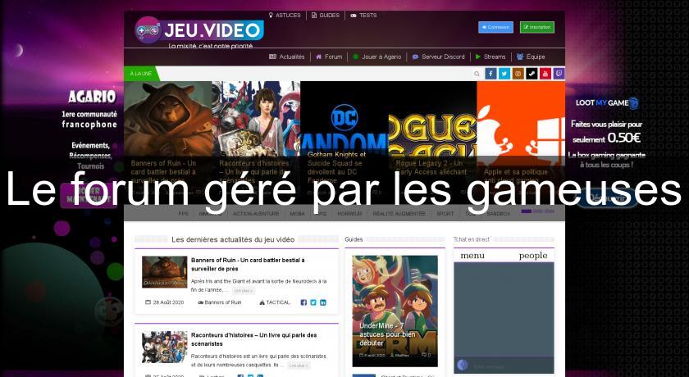Image resolution: width=689 pixels, height=377 pixels.
Task: Share Banners of Ruin article on LinkedIn
Action: (323, 302)
